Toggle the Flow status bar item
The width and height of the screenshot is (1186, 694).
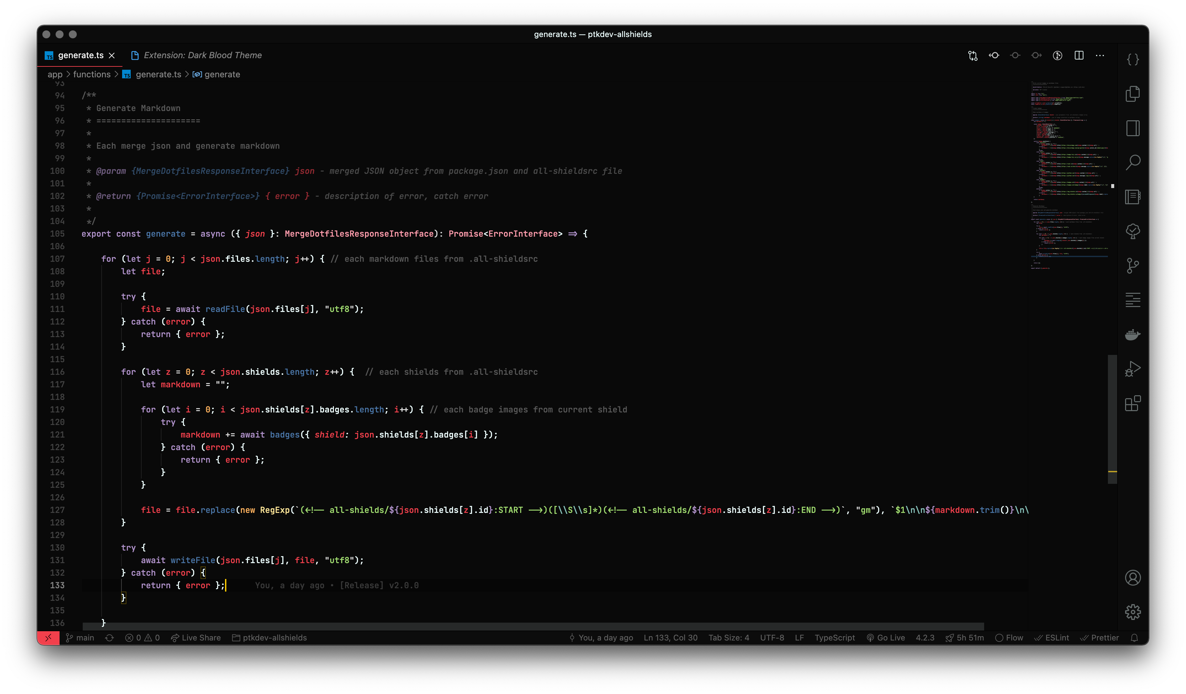point(1009,637)
